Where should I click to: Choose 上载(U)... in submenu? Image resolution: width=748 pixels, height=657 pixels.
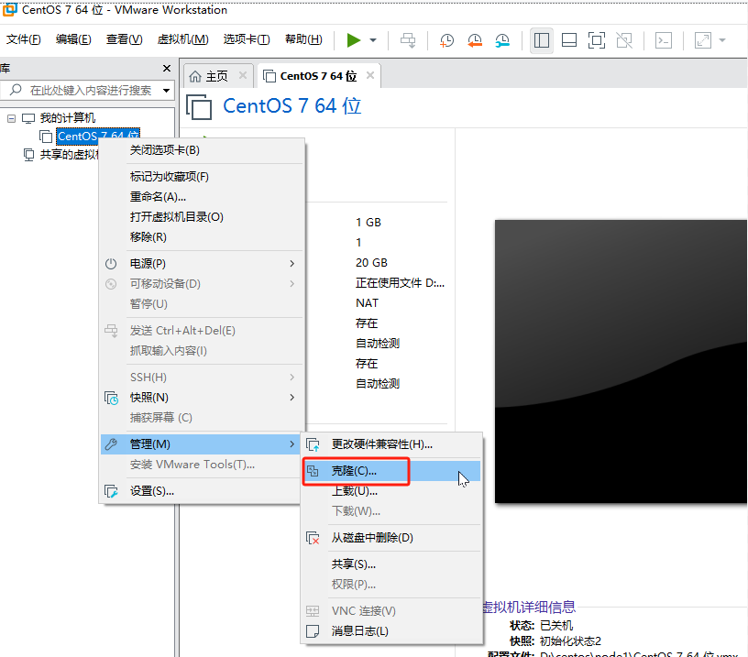pos(391,491)
